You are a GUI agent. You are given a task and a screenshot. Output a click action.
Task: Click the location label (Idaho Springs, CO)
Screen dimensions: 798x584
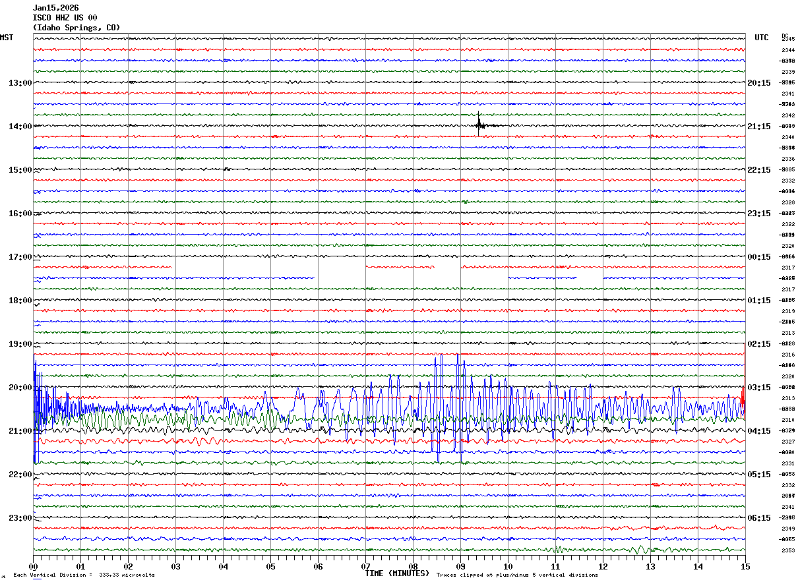77,28
